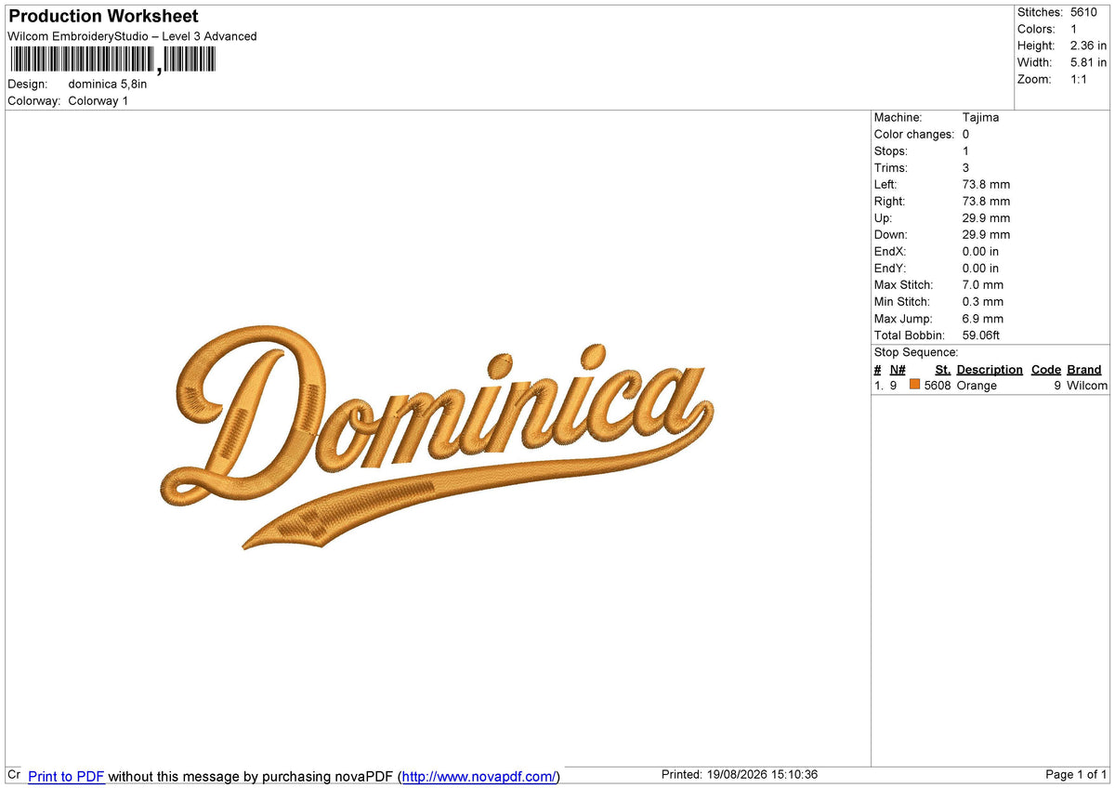This screenshot has height=788, width=1115.
Task: Click the 'Description' column header
Action: coord(990,369)
